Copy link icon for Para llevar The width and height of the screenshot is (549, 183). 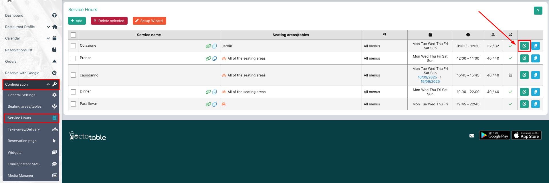pos(215,104)
